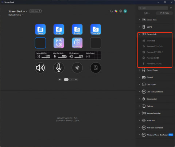Open the notifications bell
The image size is (175, 147).
click(111, 11)
